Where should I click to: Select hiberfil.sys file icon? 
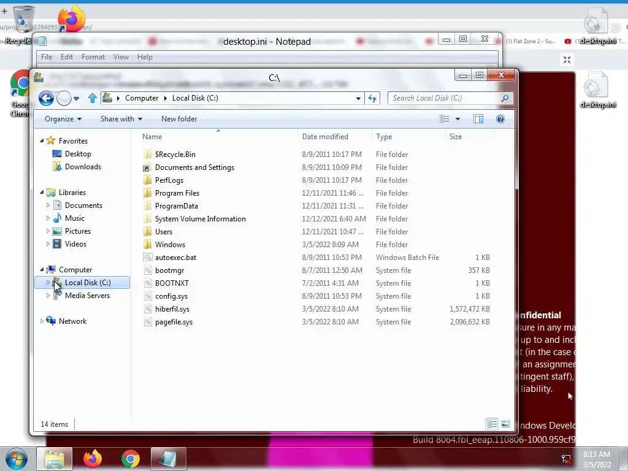click(x=147, y=309)
